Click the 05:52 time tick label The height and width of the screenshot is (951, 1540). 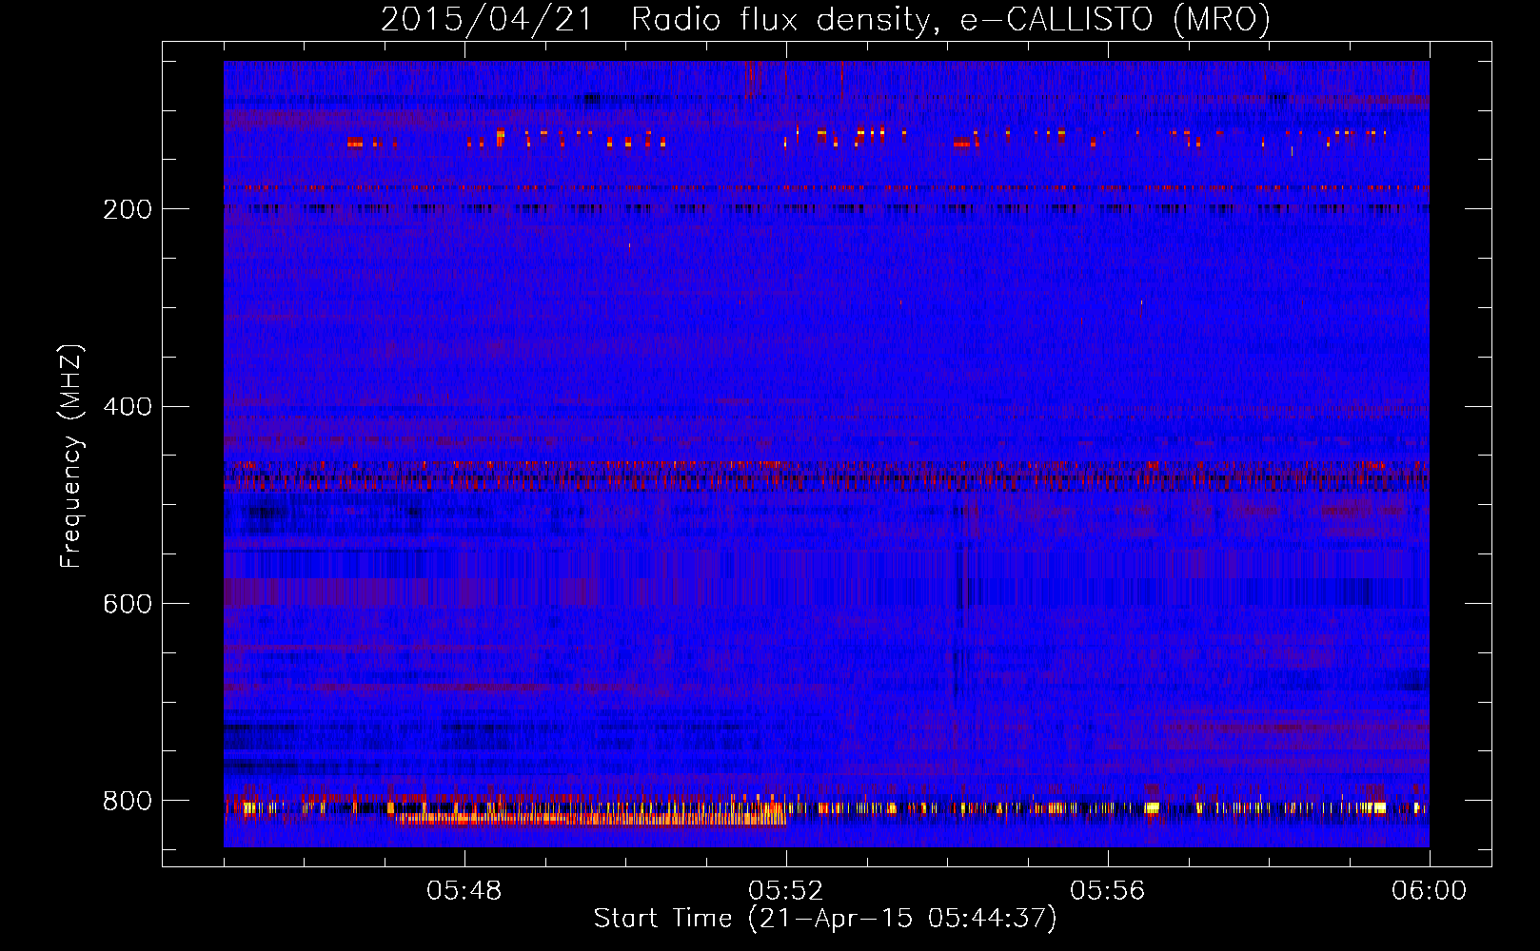(x=786, y=891)
